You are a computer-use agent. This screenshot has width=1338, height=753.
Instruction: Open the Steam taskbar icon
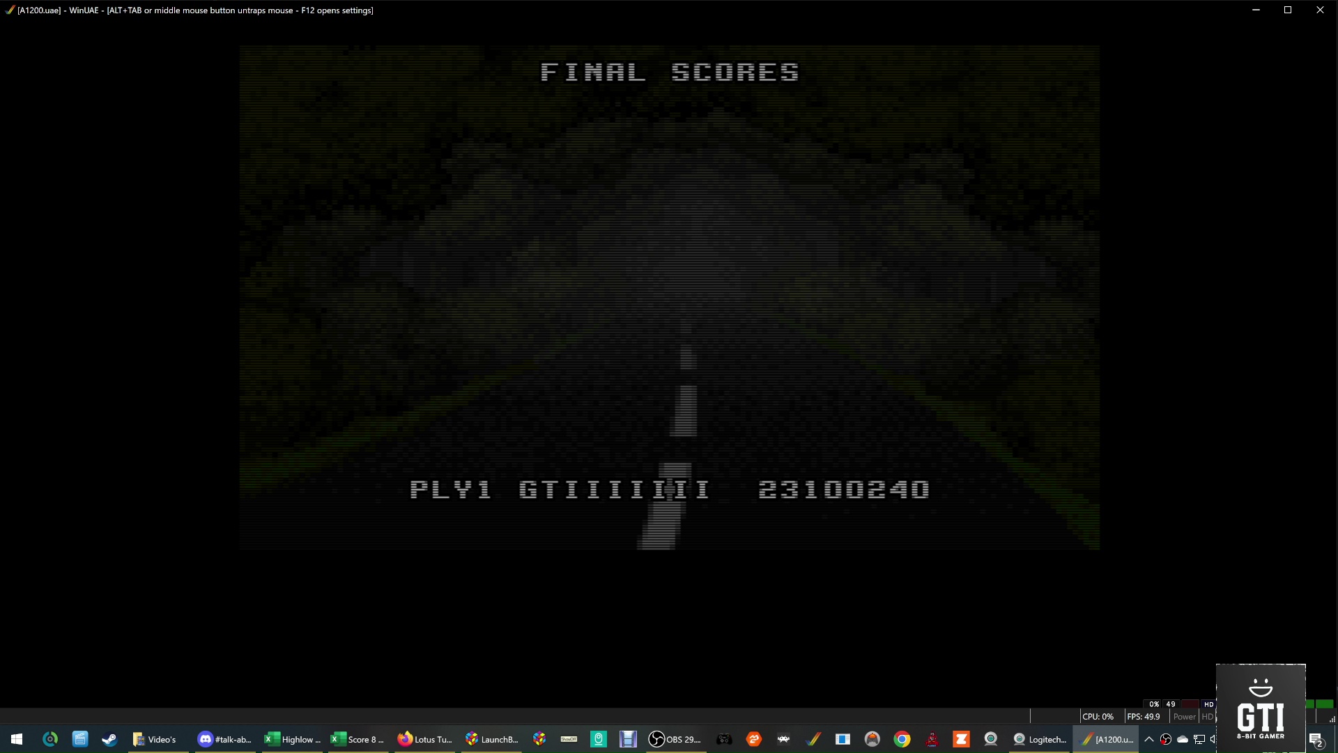coord(109,739)
